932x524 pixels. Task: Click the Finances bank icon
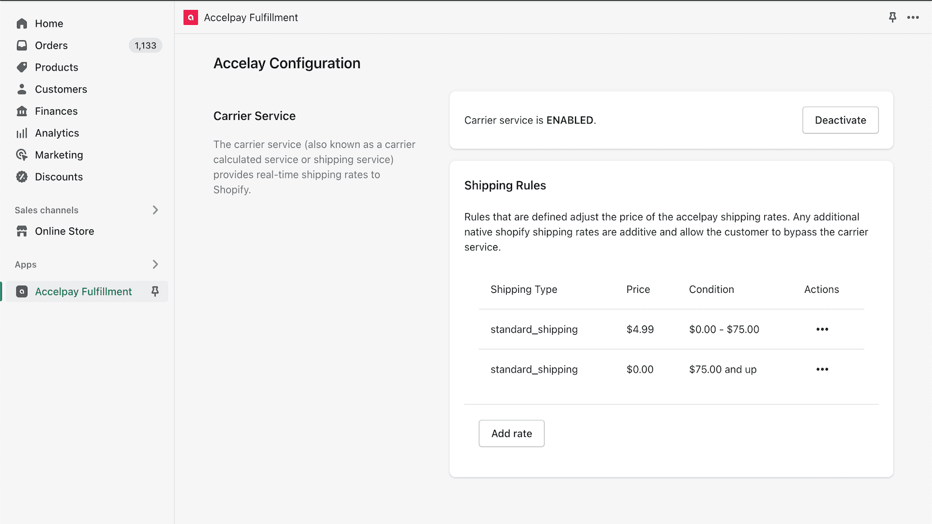[x=22, y=111]
